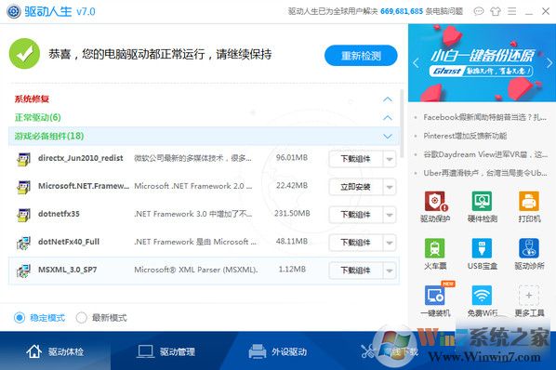This screenshot has width=556, height=370.
Task: Open the 打印机 printer tool
Action: point(529,201)
